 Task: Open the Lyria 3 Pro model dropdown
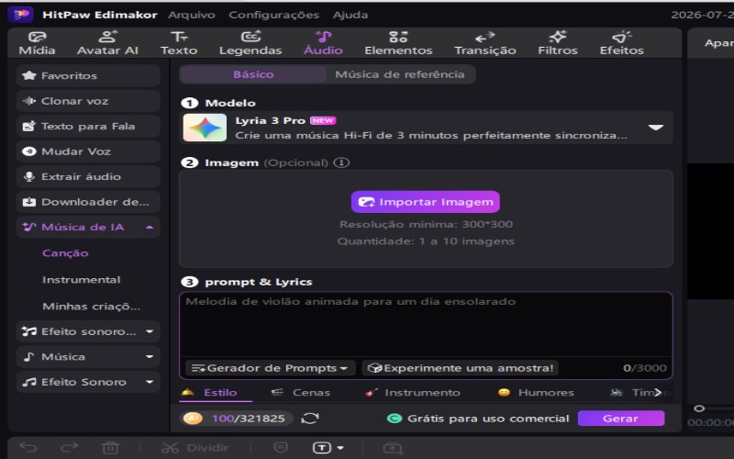655,128
